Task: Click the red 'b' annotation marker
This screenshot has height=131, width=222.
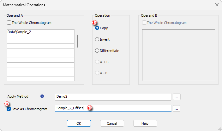Action: 94,23
